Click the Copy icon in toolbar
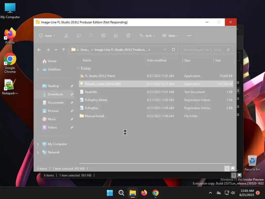 coord(79,35)
